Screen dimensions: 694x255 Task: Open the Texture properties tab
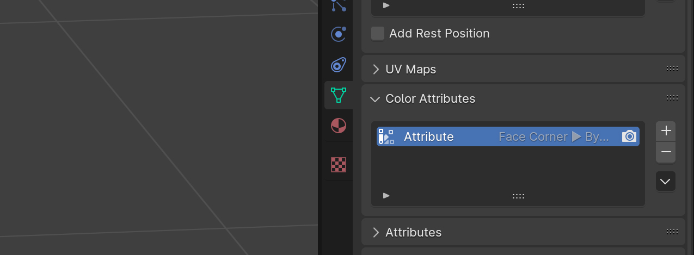(339, 165)
